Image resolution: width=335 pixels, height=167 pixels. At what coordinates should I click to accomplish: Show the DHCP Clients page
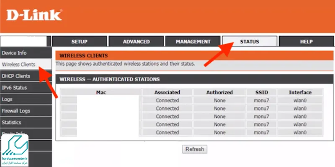[x=26, y=76]
